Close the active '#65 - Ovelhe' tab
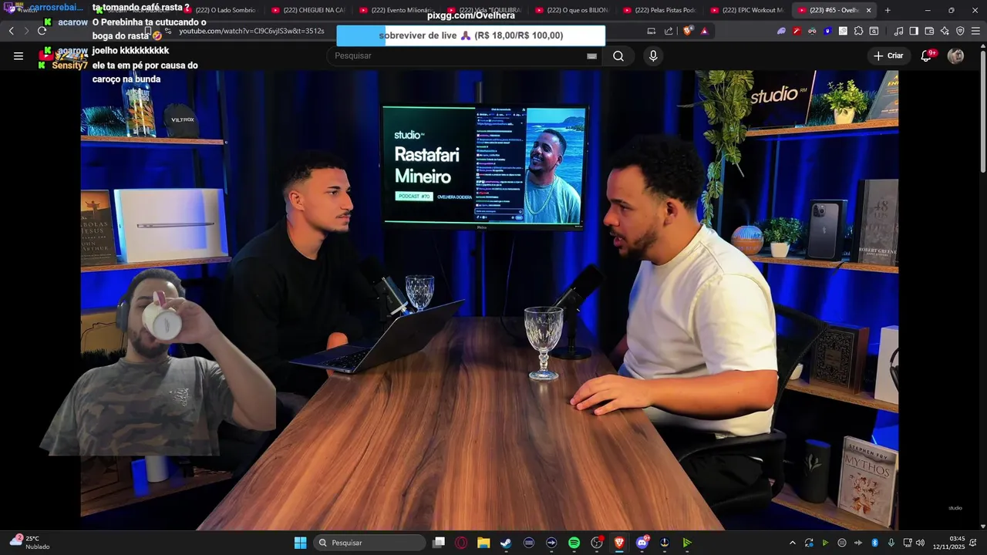 pos(868,10)
